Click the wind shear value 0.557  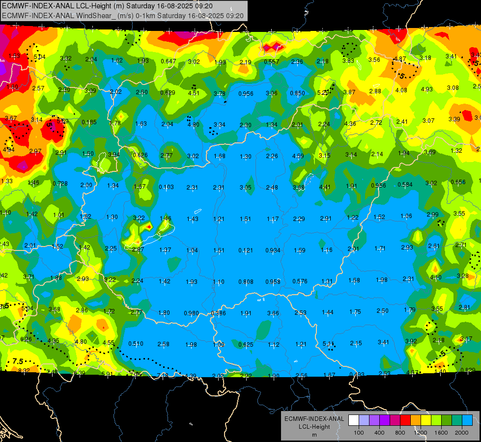click(x=272, y=62)
